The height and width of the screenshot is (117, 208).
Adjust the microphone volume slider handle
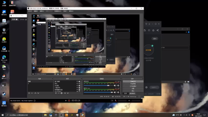[x=112, y=92]
